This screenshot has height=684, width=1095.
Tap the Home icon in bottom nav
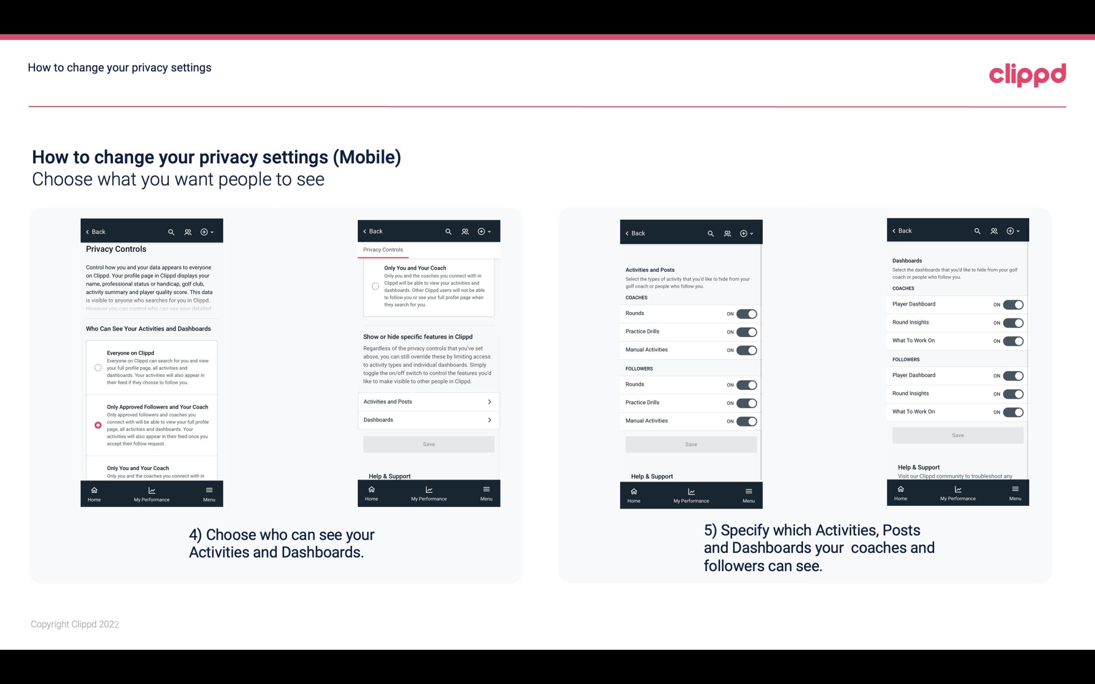pyautogui.click(x=94, y=489)
